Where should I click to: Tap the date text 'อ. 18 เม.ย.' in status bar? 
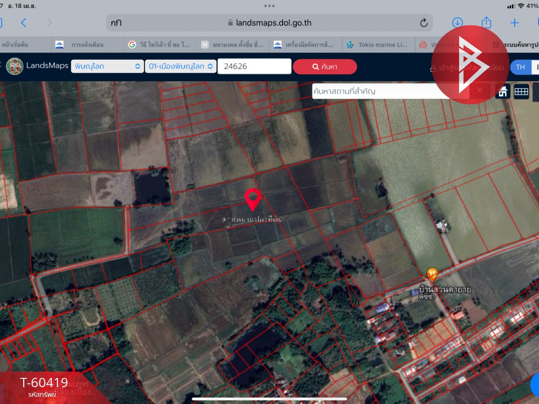coord(22,6)
